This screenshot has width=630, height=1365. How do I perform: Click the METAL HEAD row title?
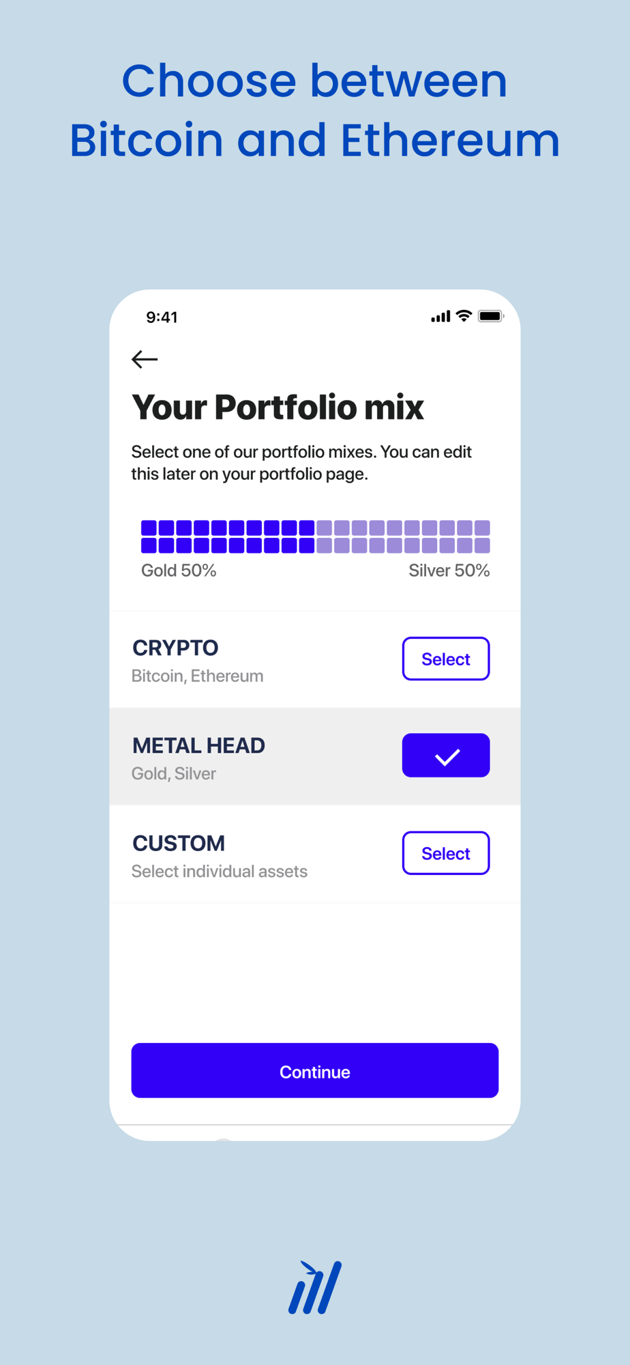[198, 745]
